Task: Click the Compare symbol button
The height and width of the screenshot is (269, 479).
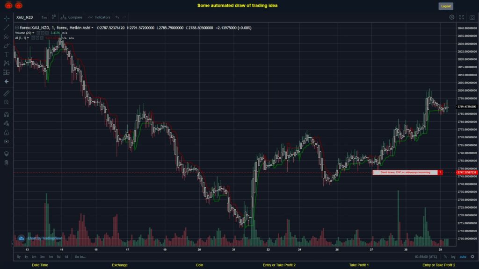Action: pos(72,17)
